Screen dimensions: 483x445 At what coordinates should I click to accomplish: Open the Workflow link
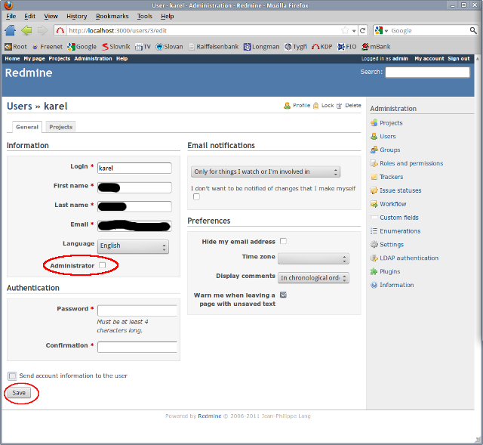(392, 204)
